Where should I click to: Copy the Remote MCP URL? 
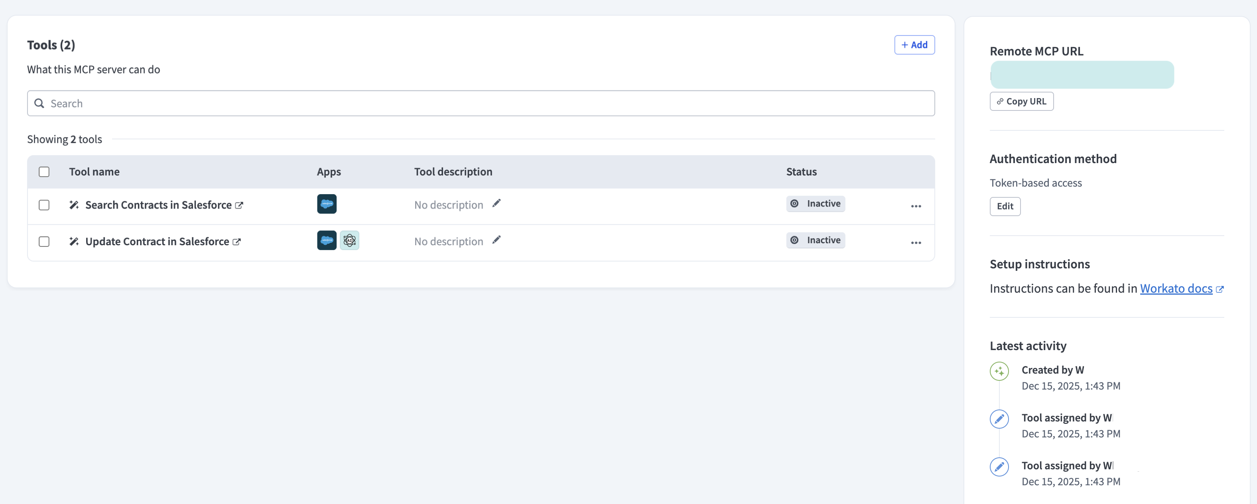click(1021, 102)
